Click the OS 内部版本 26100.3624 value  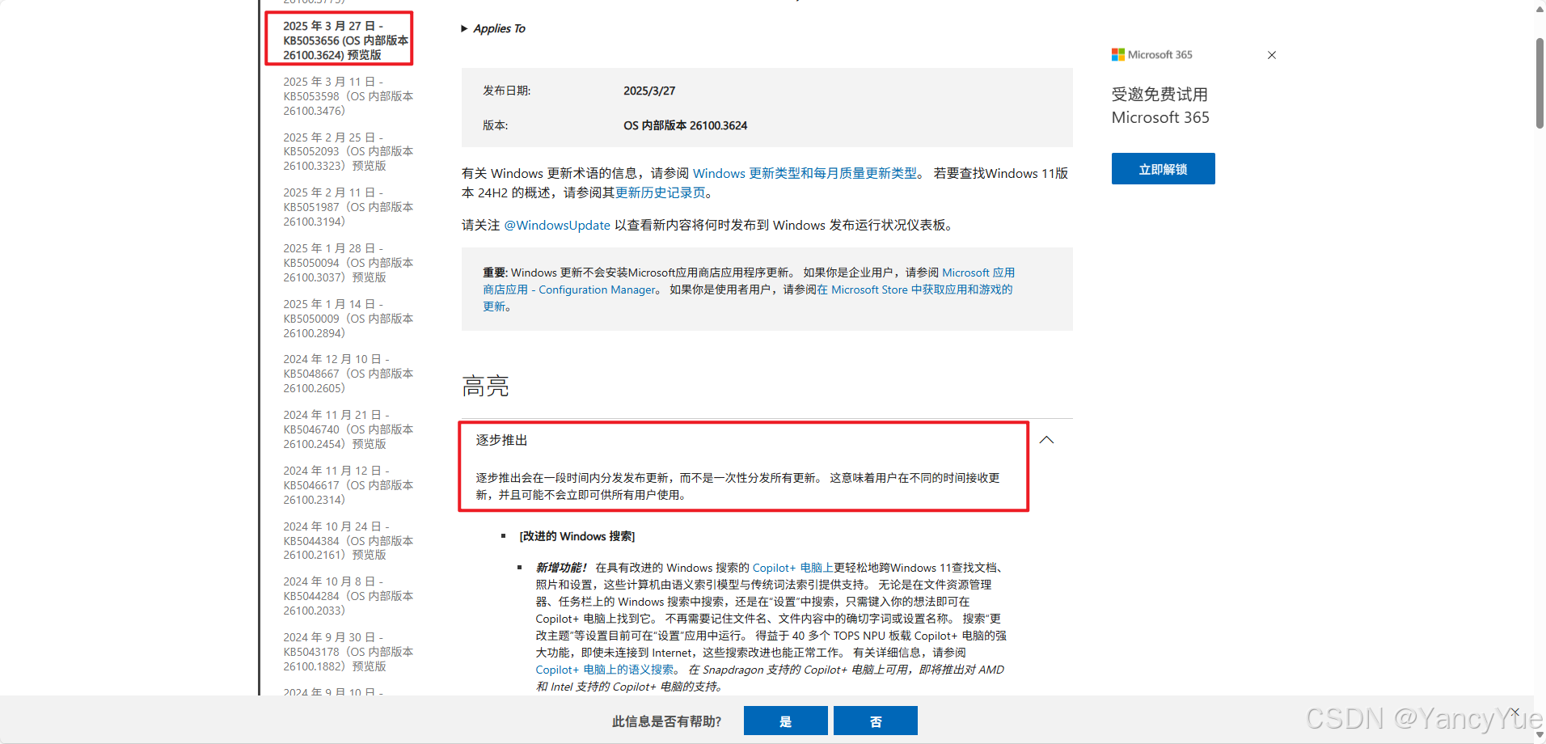pyautogui.click(x=685, y=125)
